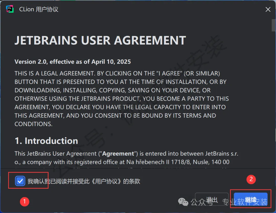Close the CLion 用户协议 dialog
Viewport: 276px width, 213px height.
pos(268,9)
